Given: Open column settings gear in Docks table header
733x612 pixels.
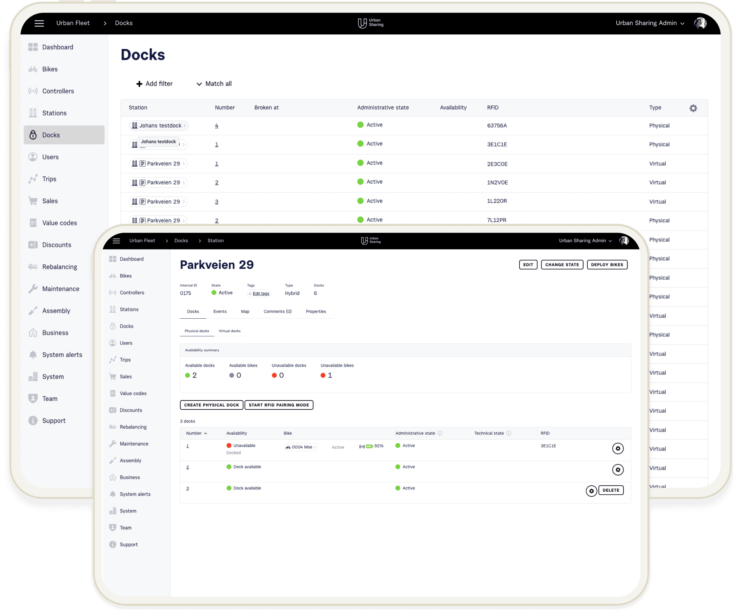Looking at the screenshot, I should tap(693, 108).
